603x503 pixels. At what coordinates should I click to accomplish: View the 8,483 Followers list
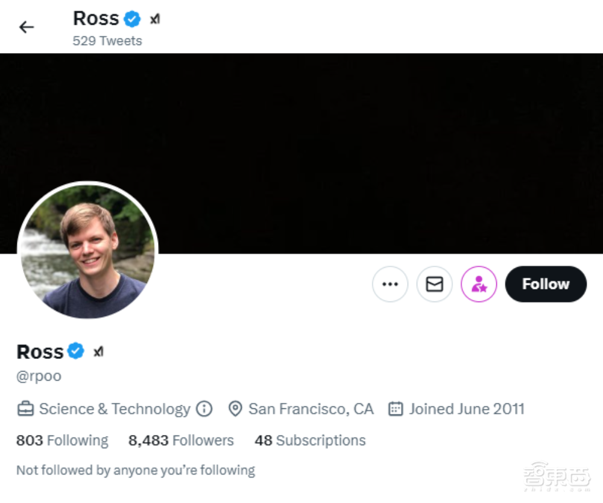181,441
